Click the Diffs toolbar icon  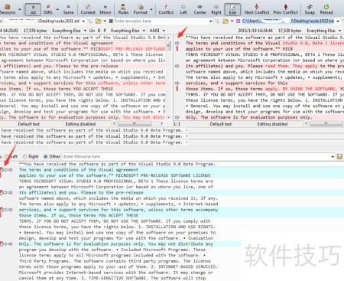[48, 9]
